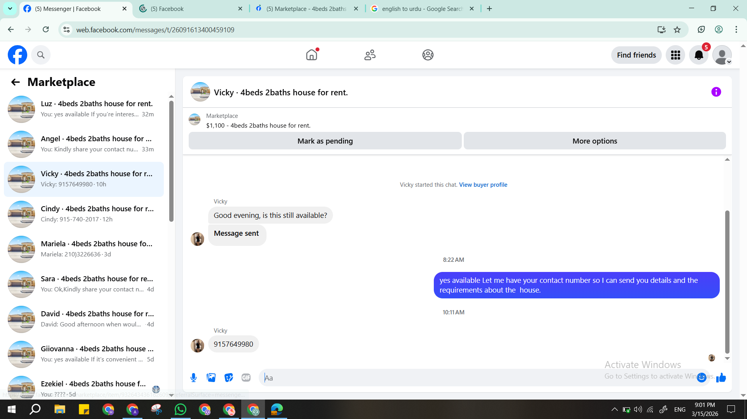The width and height of the screenshot is (747, 419).
Task: Click the voice clip microphone icon
Action: 193,377
